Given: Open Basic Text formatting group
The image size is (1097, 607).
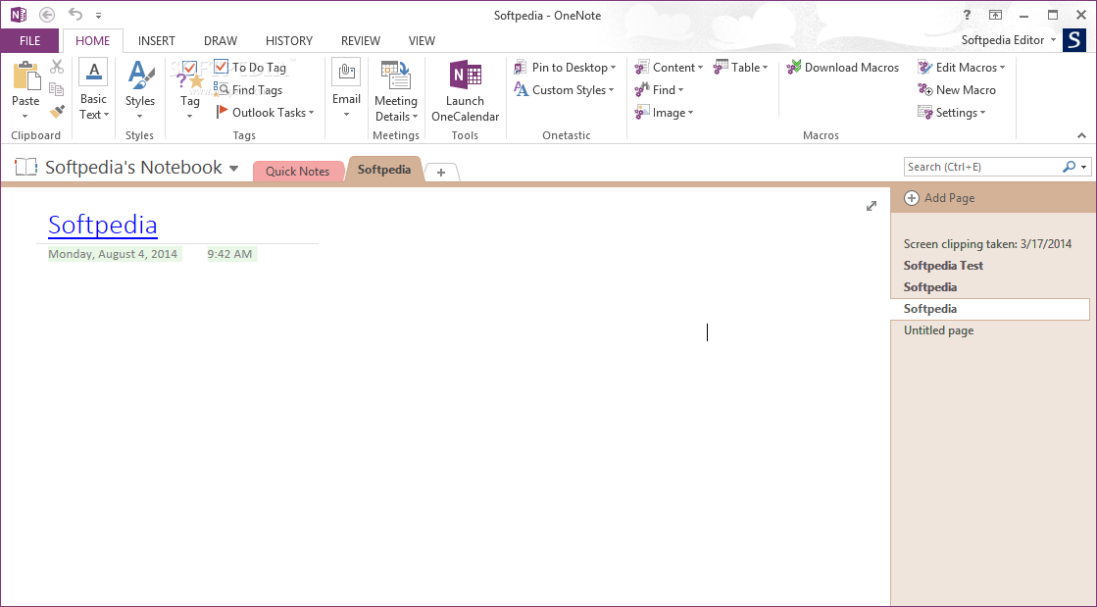Looking at the screenshot, I should click(x=93, y=89).
